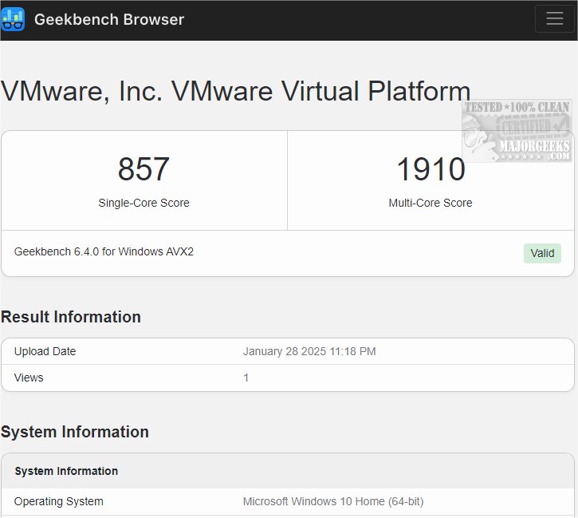Click the Upload Date row label
This screenshot has width=578, height=518.
point(45,351)
